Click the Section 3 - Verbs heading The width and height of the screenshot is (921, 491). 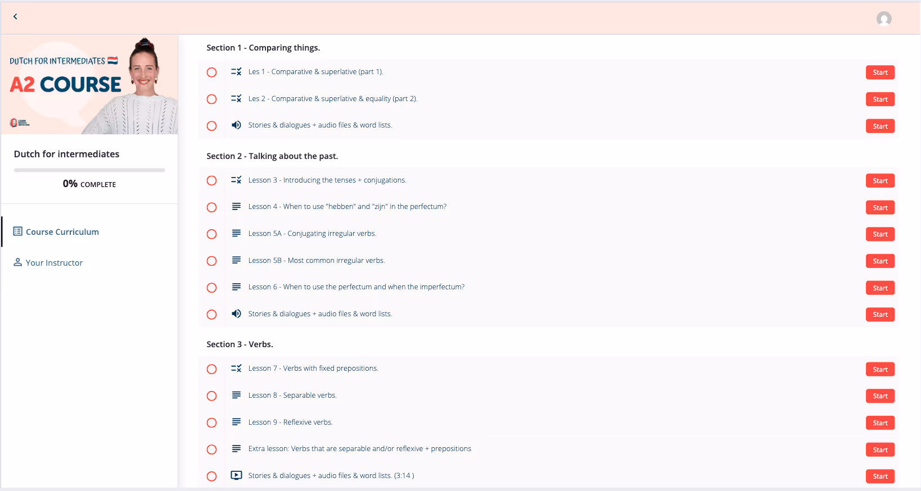point(240,344)
